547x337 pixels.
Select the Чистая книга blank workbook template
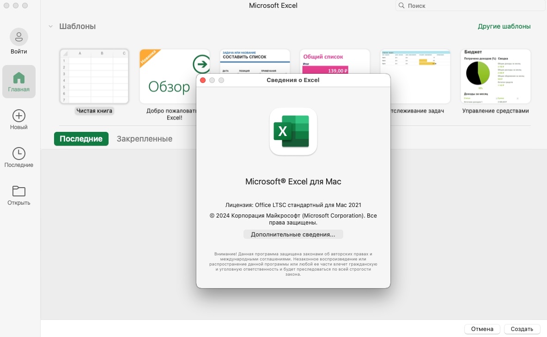pos(94,77)
